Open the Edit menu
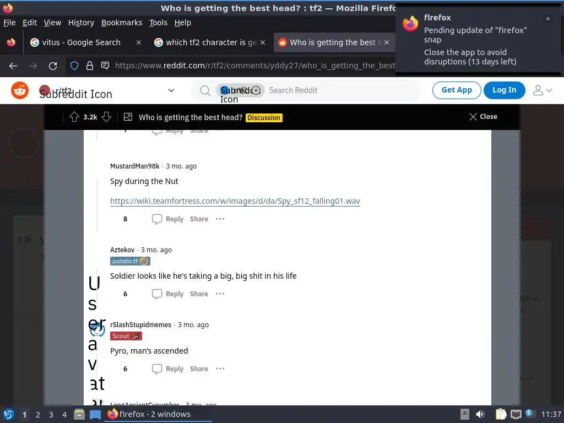 click(30, 23)
